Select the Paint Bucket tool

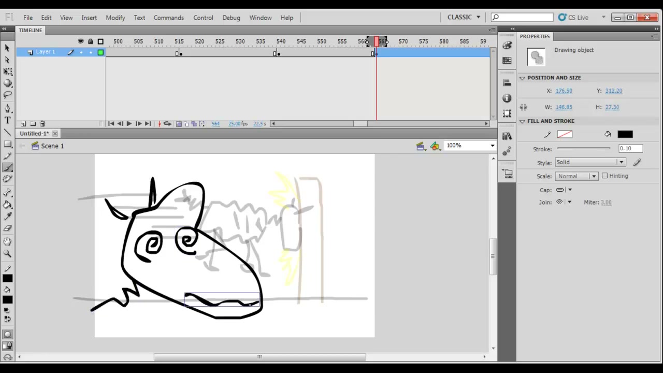7,205
